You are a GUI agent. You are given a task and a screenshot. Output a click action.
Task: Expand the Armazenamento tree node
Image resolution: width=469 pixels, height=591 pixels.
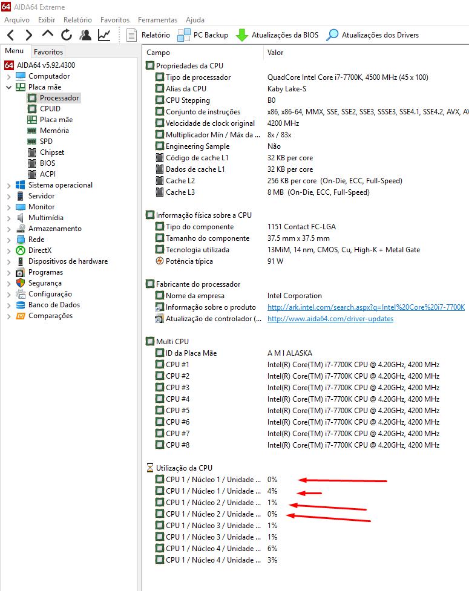(8, 229)
